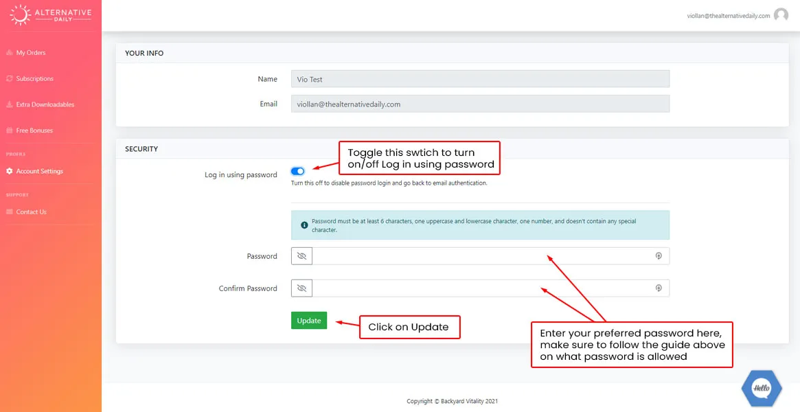
Task: Open the My Orders page
Action: point(31,53)
